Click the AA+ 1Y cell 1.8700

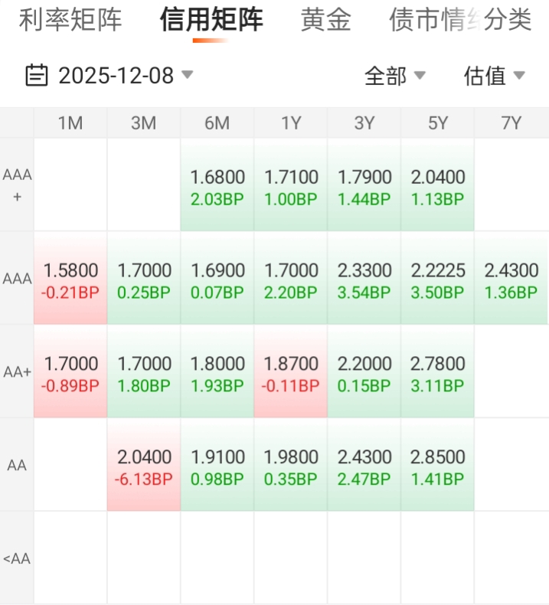point(291,373)
